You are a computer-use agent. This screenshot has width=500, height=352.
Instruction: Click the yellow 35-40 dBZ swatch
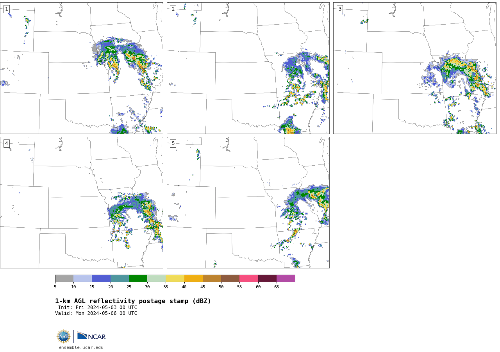pos(175,278)
